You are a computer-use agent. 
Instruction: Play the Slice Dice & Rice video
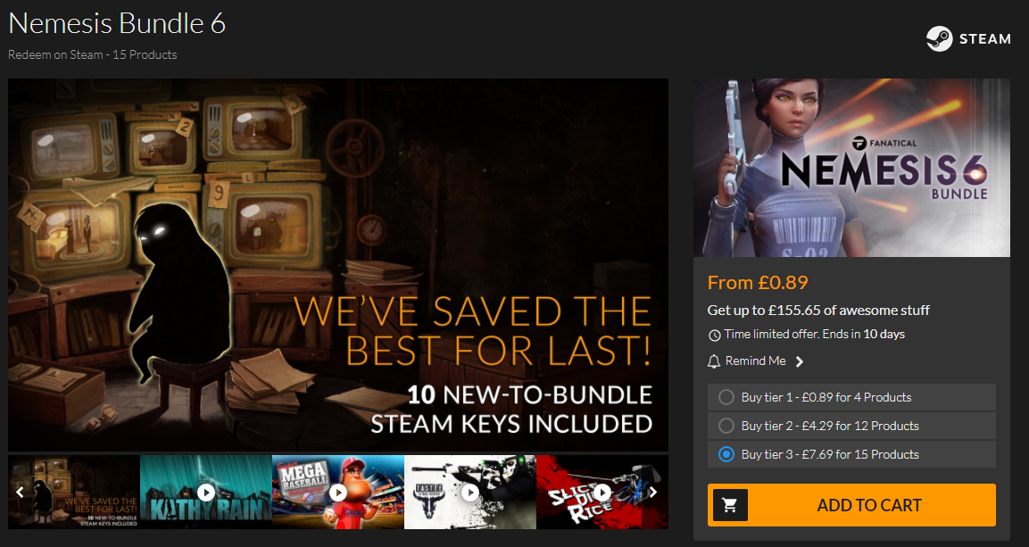602,492
